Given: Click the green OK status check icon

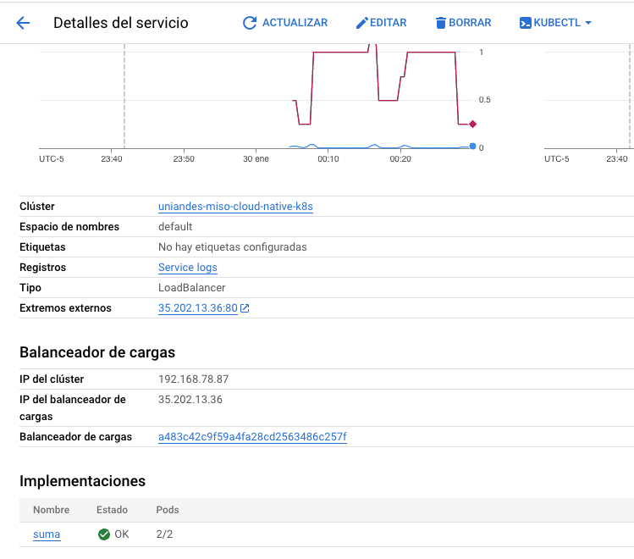Looking at the screenshot, I should point(104,534).
